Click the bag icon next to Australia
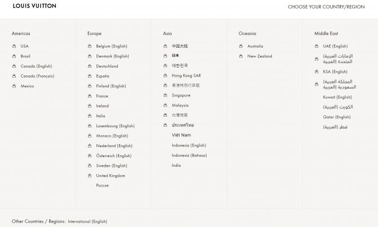The height and width of the screenshot is (227, 378). pos(241,46)
